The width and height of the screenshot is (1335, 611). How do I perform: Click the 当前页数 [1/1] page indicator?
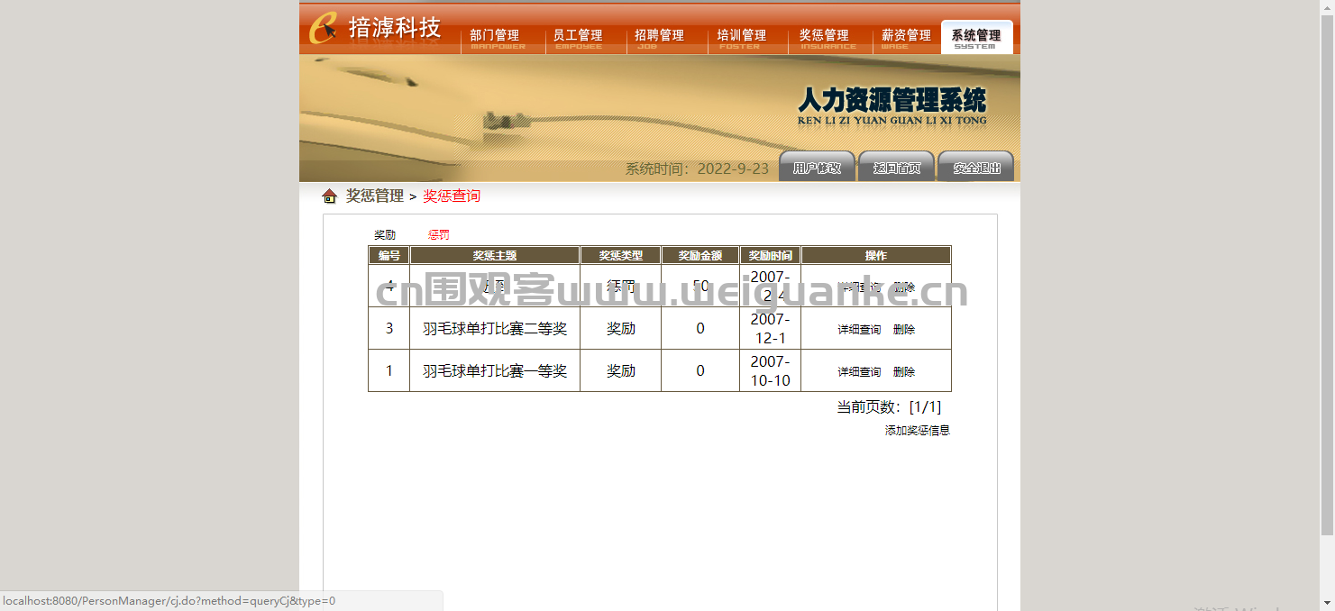coord(889,407)
